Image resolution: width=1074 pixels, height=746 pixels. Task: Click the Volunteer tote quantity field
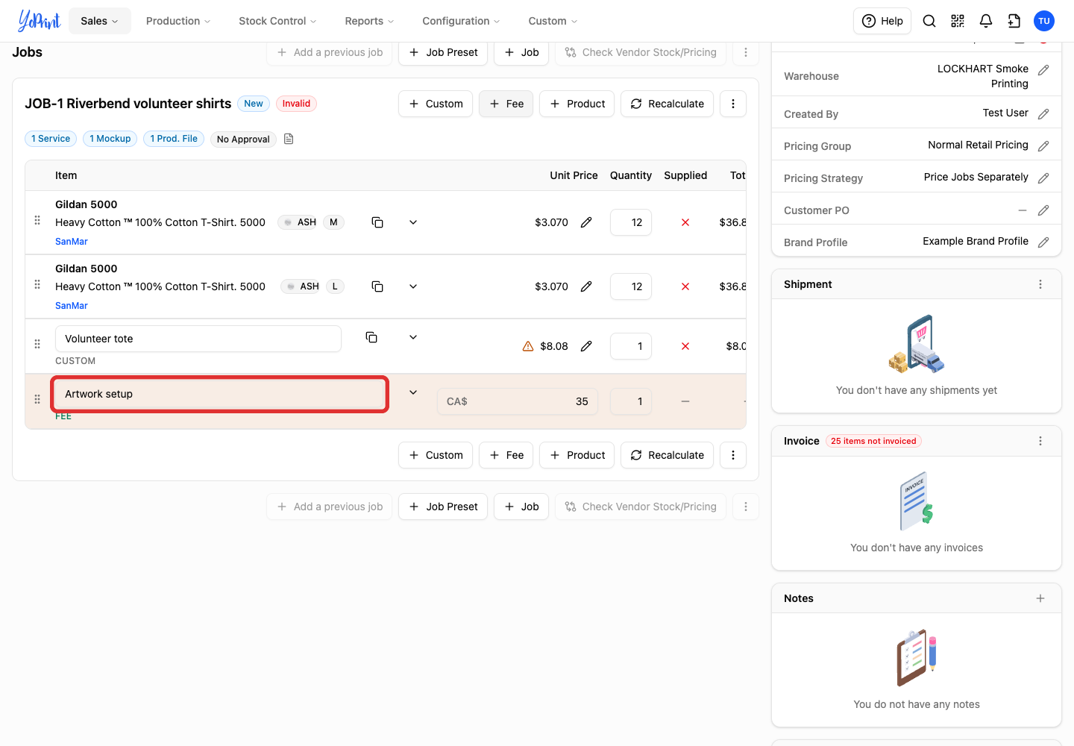click(x=631, y=346)
